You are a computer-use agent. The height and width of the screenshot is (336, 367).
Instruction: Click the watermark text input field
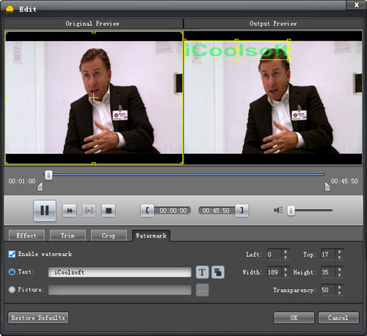(120, 272)
